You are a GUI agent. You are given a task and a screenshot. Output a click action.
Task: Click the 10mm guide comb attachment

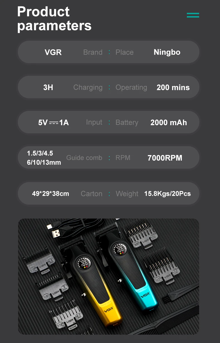[141, 233]
